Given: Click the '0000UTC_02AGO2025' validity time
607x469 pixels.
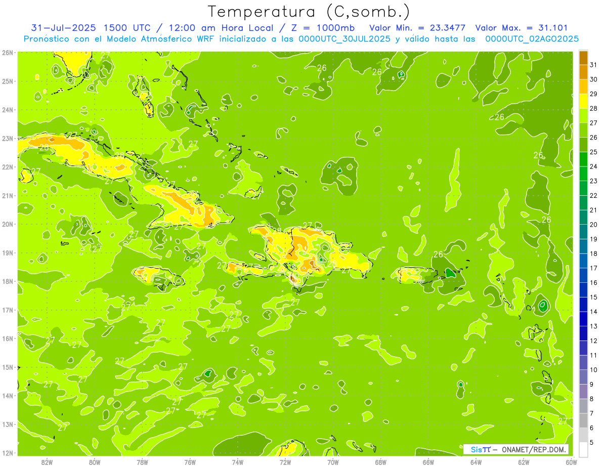Looking at the screenshot, I should pos(532,39).
